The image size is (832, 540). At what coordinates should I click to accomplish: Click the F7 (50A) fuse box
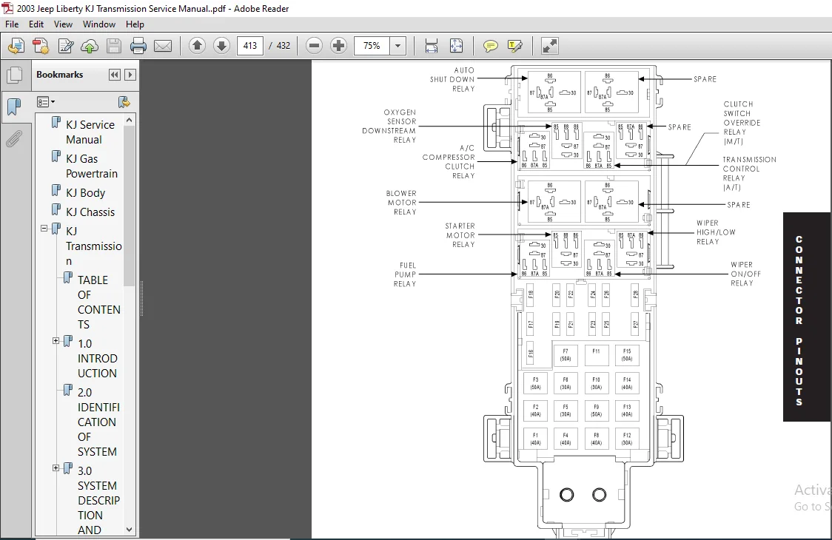(565, 355)
